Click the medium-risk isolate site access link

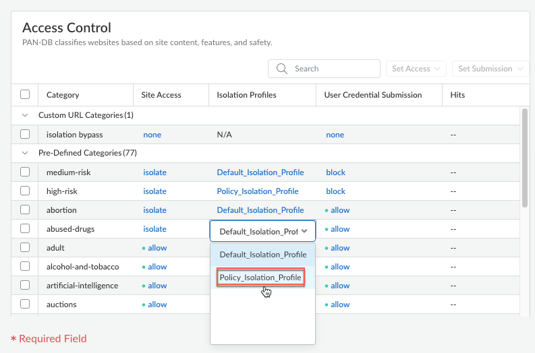(x=154, y=172)
